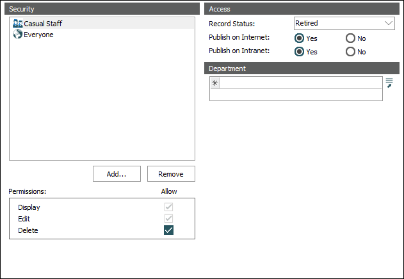Click the asterisk new-row marker in Department

pos(215,84)
